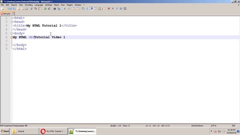Open the Encoding menu
The image size is (240, 135).
pos(29,5)
